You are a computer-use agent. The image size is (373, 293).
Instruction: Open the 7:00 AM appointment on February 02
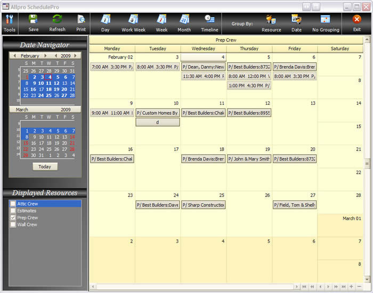click(112, 67)
